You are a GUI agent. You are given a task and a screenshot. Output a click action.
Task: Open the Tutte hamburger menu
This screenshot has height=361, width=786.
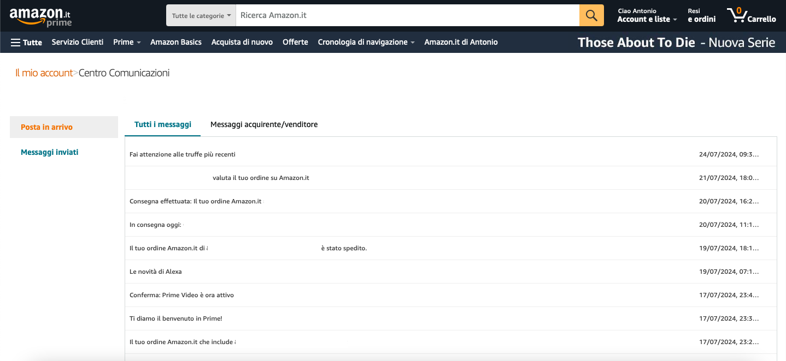pos(26,42)
